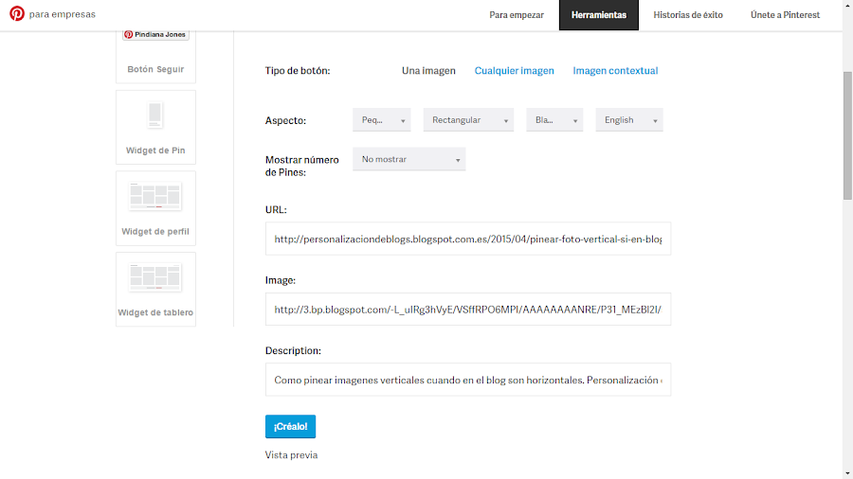Click the Widget de Pin label
The image size is (853, 479).
pyautogui.click(x=155, y=151)
